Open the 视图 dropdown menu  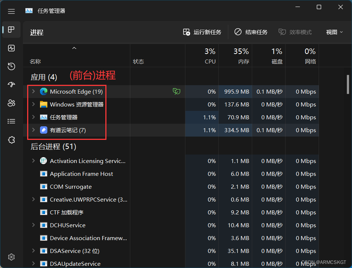(x=334, y=32)
